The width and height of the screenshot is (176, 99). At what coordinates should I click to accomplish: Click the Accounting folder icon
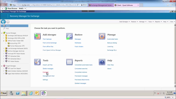[9, 43]
